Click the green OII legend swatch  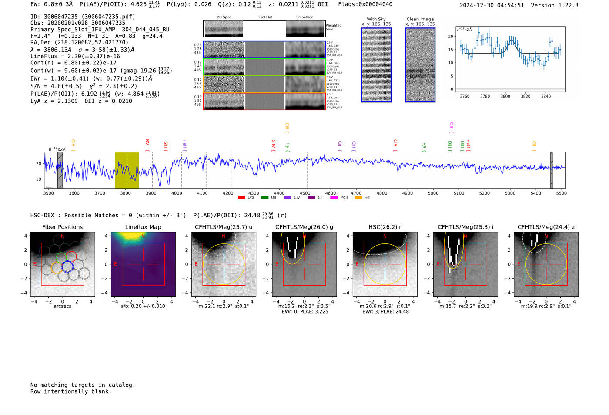[265, 198]
